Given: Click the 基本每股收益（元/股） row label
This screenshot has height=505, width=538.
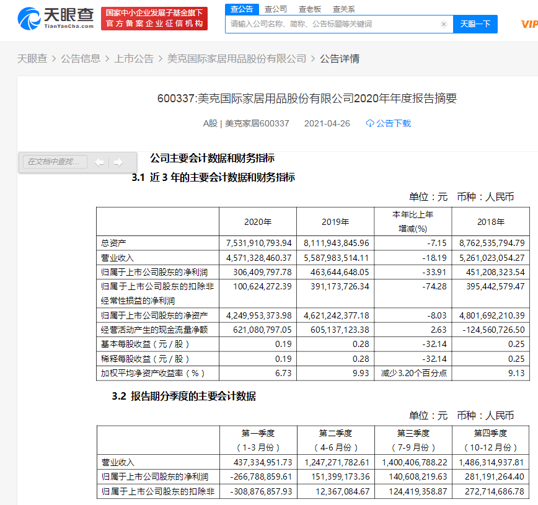Looking at the screenshot, I should (x=145, y=344).
